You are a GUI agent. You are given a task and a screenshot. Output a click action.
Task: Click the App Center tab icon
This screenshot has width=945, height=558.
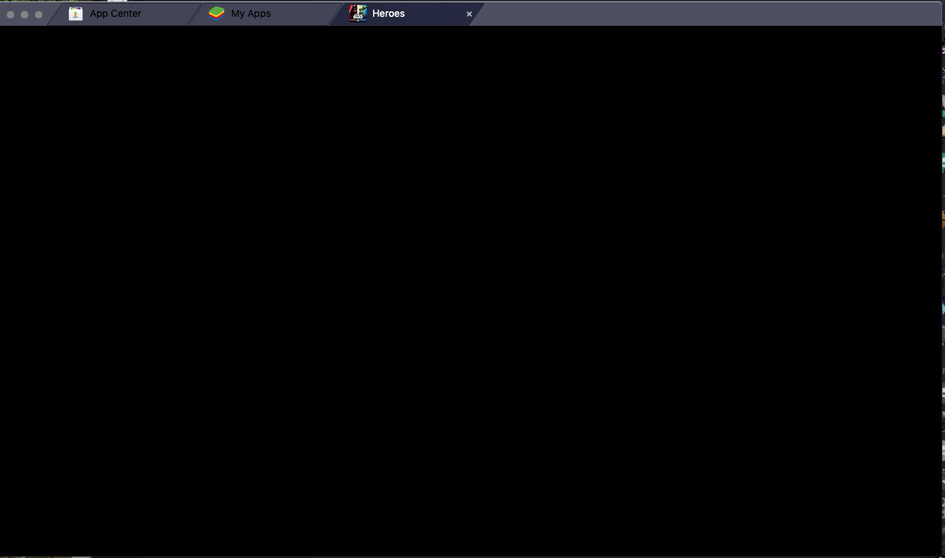[x=76, y=13]
